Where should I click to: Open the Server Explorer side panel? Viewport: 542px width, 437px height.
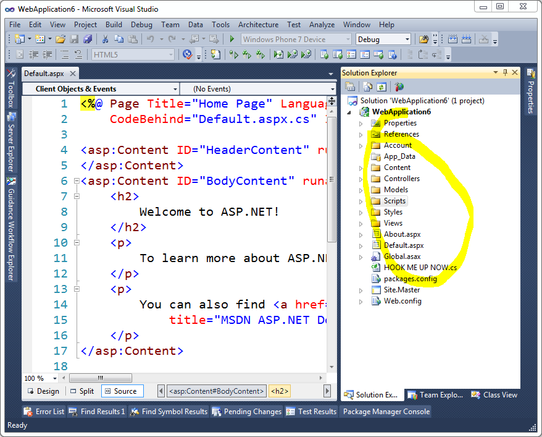(11, 142)
